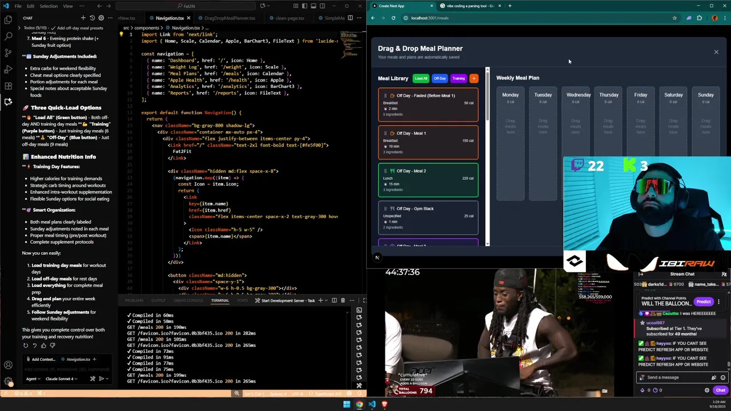
Task: Show chat history in the CHAT panel
Action: [92, 18]
